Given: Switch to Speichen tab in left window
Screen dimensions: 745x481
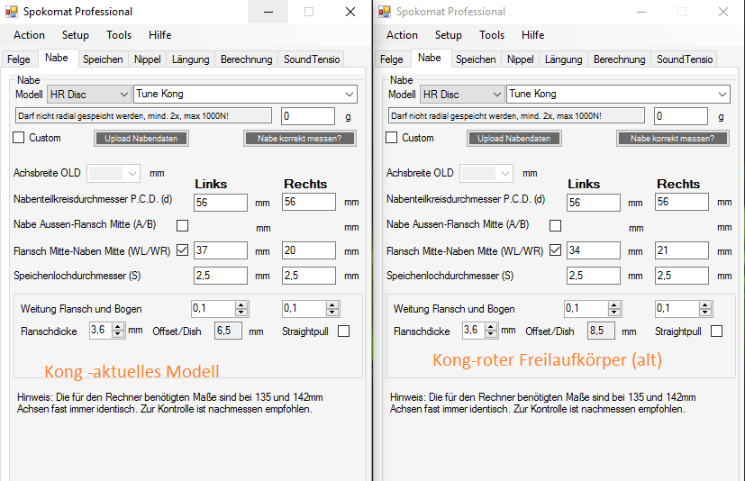Looking at the screenshot, I should point(103,59).
